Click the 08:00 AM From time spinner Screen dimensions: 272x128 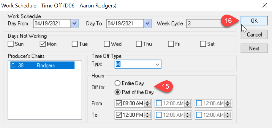pyautogui.click(x=148, y=104)
